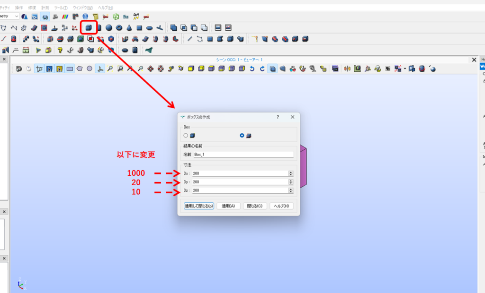This screenshot has width=485, height=293.
Task: Select the Cone creation tool
Action: (129, 27)
